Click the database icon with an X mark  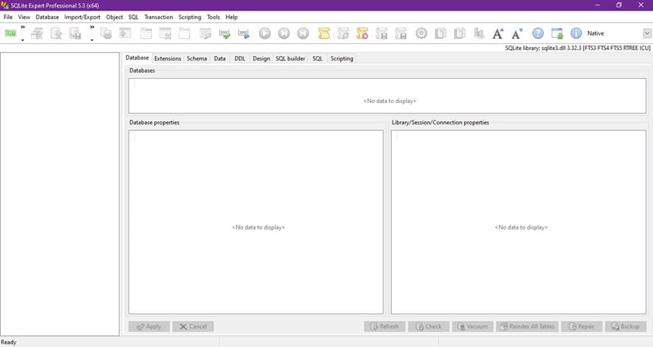[55, 33]
